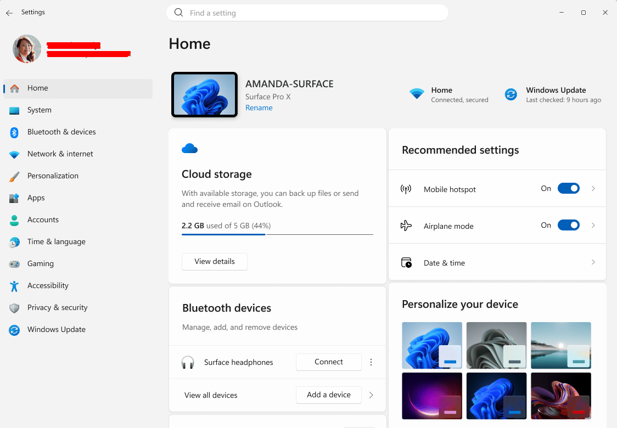
Task: Expand Airplane mode settings chevron
Action: point(593,225)
